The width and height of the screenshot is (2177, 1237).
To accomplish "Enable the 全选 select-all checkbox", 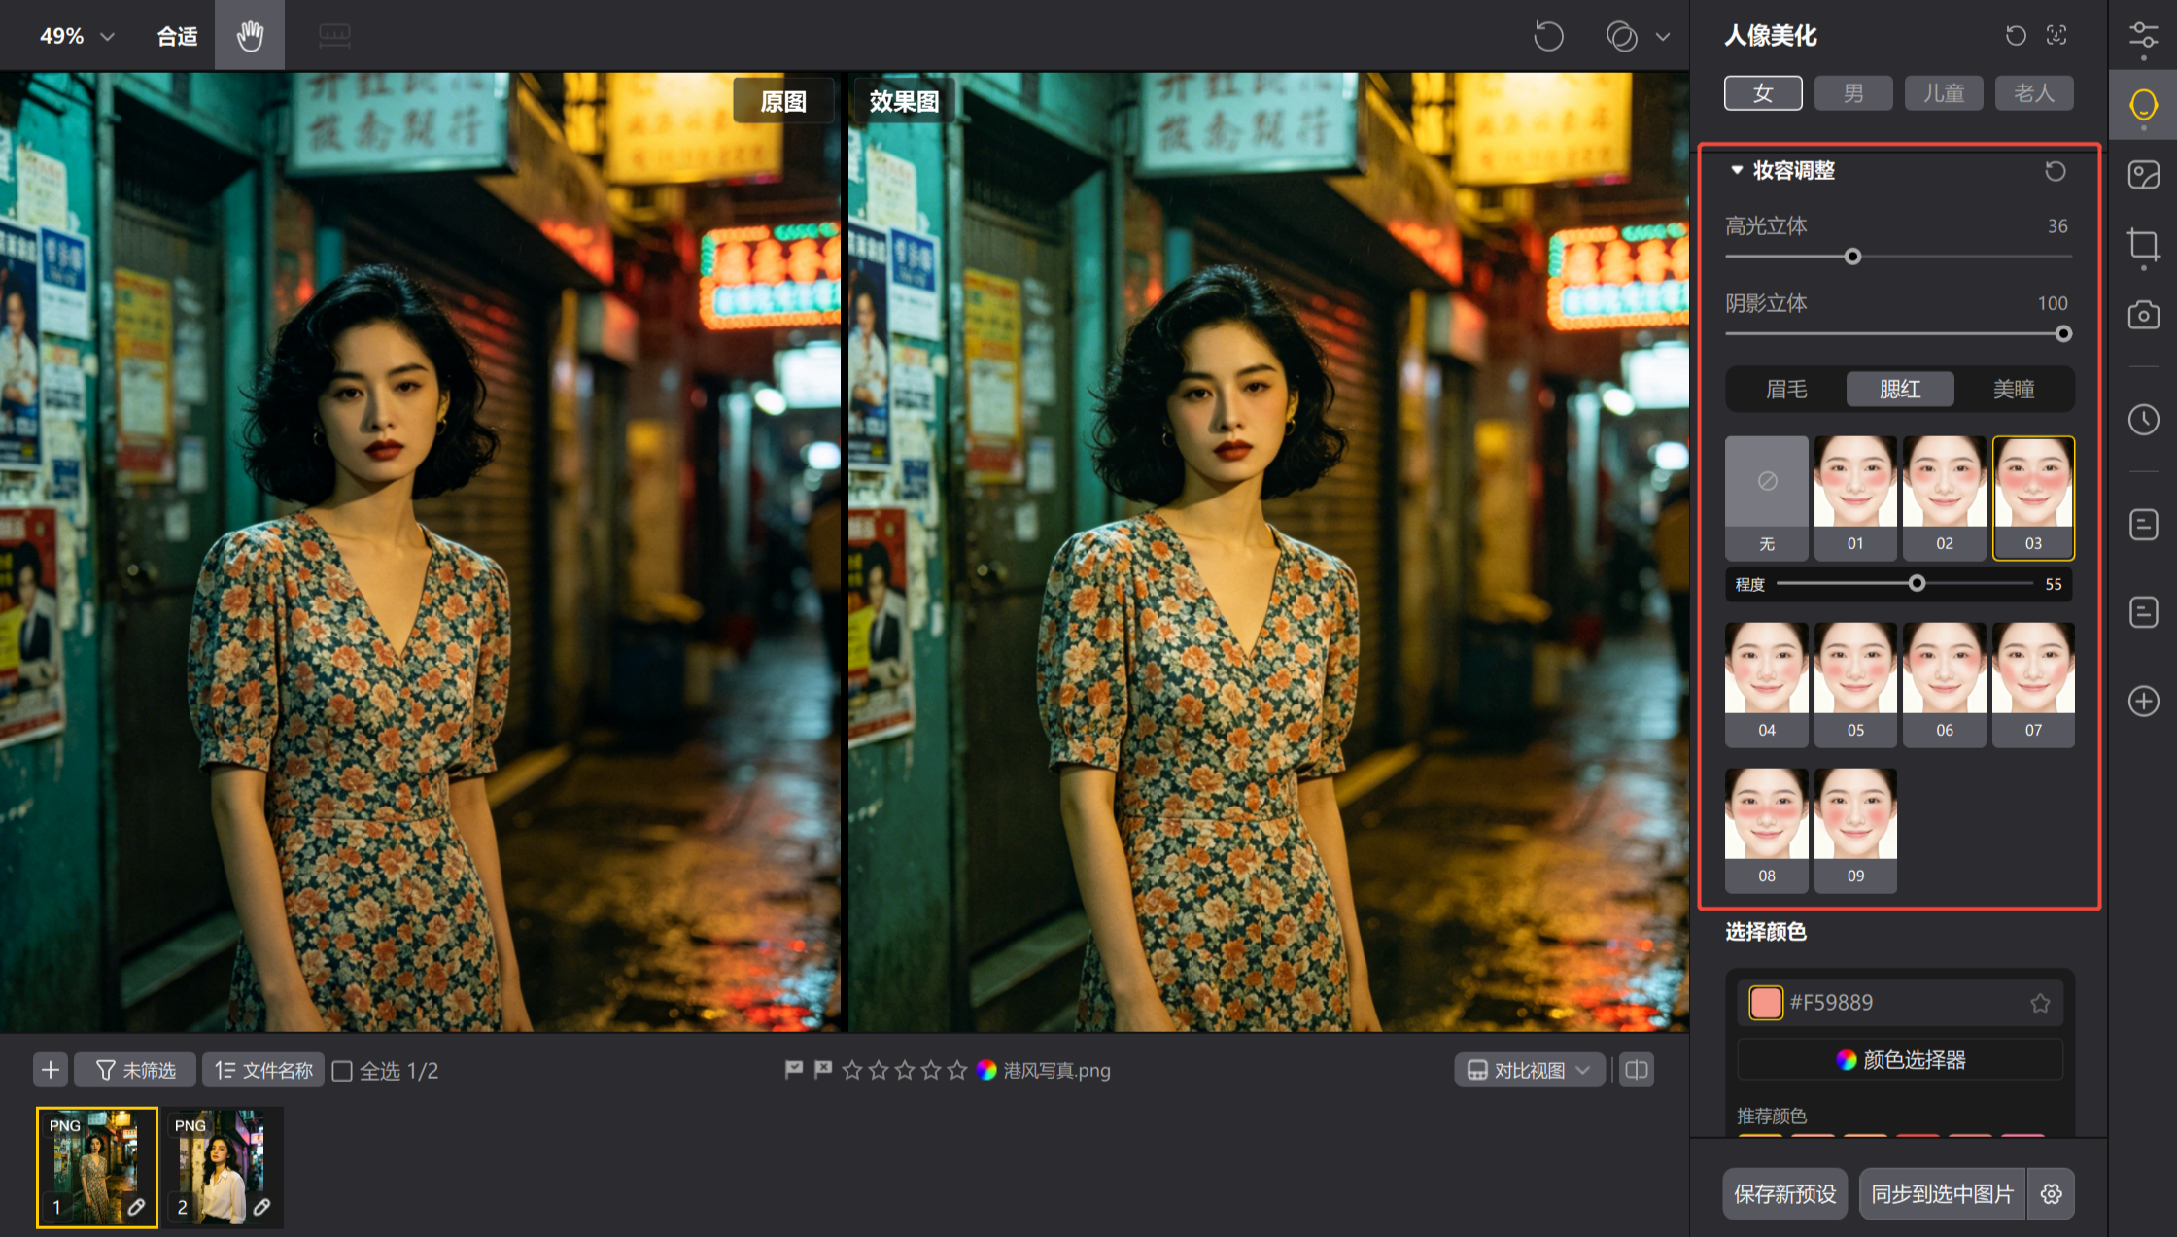I will click(x=342, y=1070).
